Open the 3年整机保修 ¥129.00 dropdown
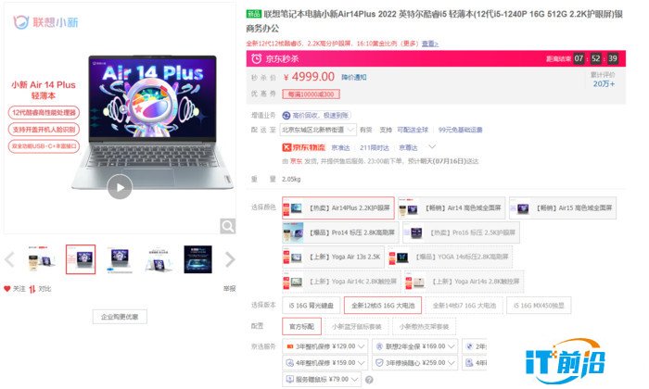 tap(325, 346)
